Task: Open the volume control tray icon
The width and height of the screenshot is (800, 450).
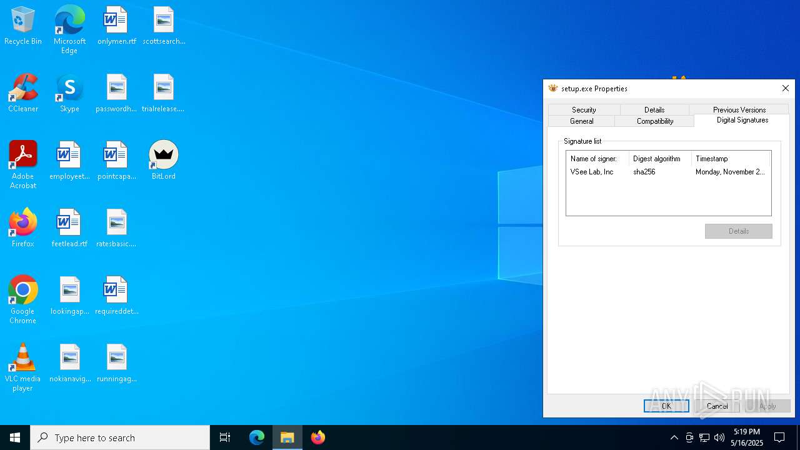Action: click(719, 437)
